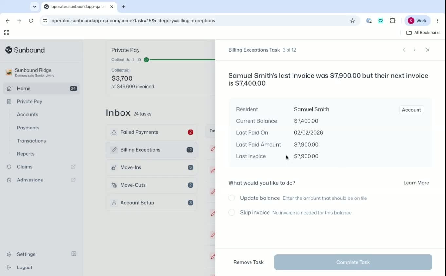Bookmark this page with star icon
The width and height of the screenshot is (446, 276).
coord(352,21)
